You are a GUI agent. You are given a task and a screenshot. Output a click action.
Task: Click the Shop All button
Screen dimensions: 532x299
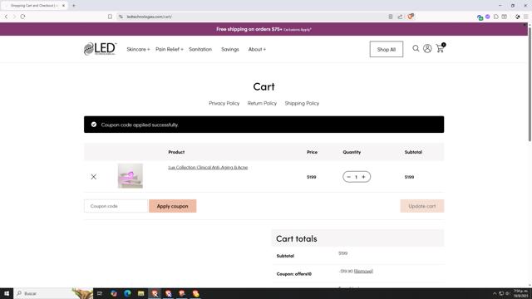coord(387,49)
